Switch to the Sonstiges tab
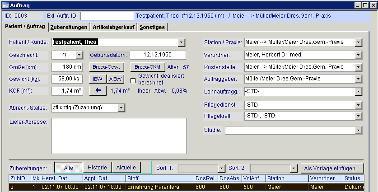The image size is (378, 192). [152, 27]
